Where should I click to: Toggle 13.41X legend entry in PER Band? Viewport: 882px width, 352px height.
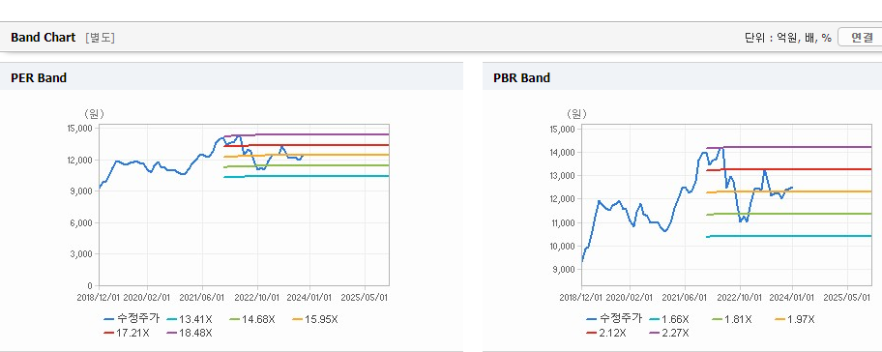coord(189,319)
